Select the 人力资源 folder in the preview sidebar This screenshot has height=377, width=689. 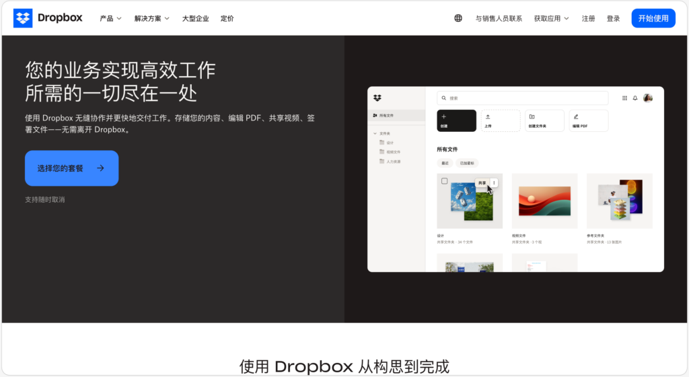tap(390, 162)
